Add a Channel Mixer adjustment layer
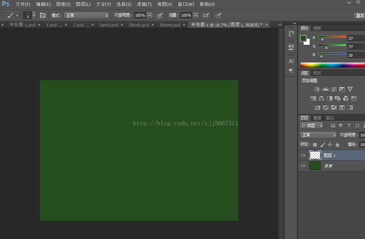 pos(346,98)
